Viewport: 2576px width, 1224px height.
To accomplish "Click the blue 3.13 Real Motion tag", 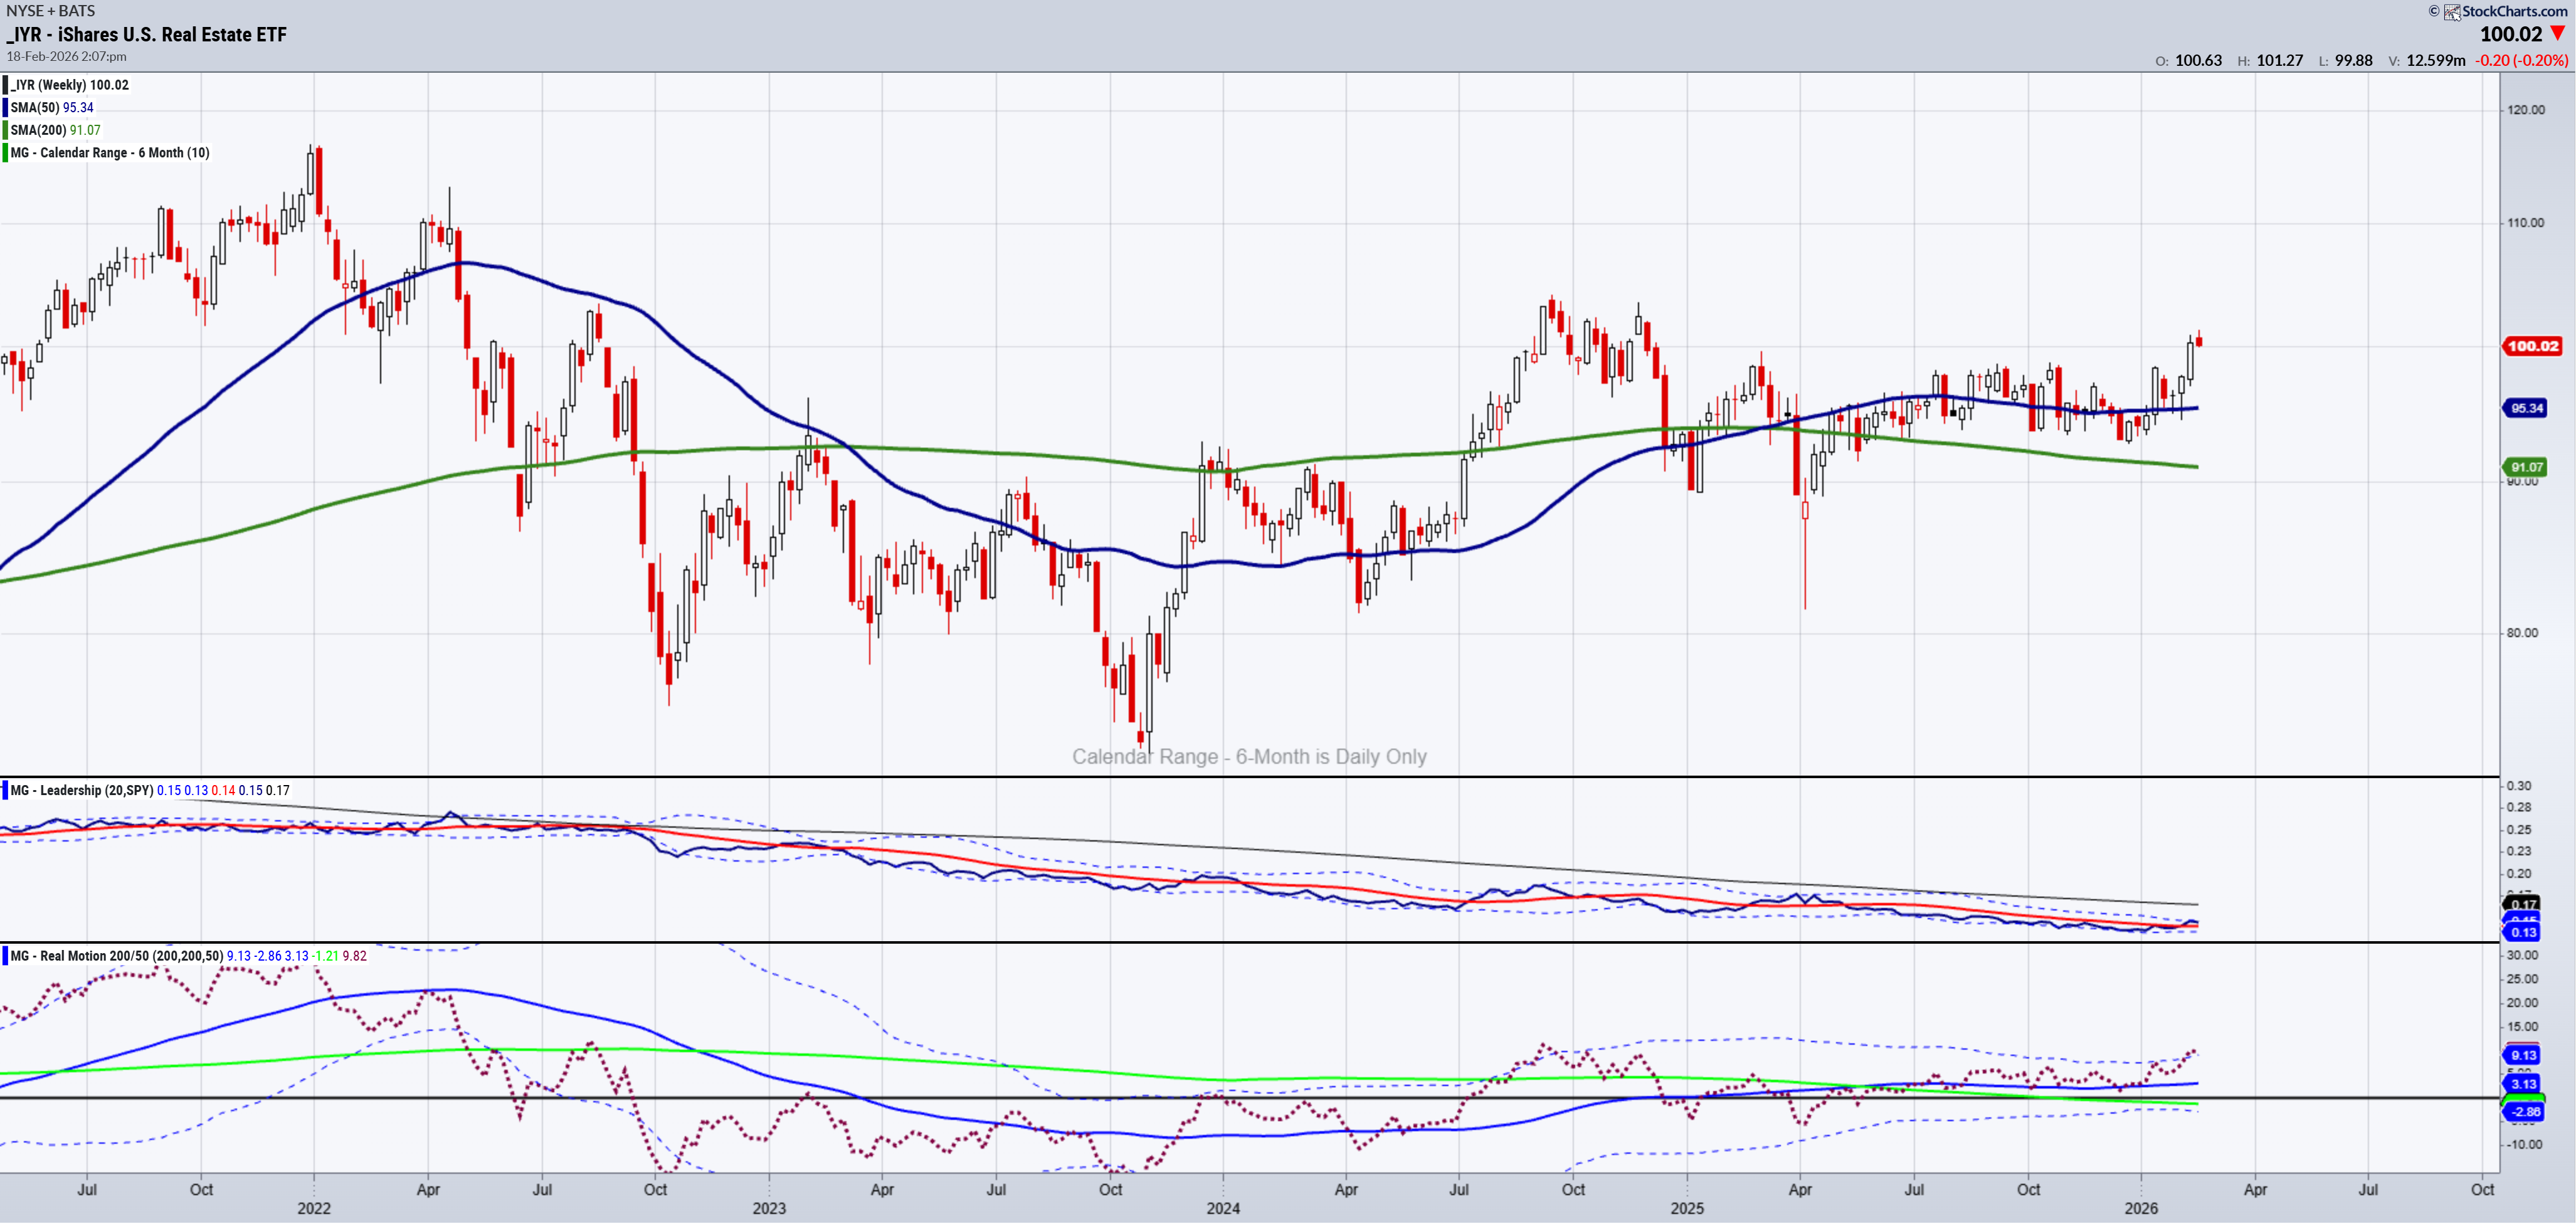I will coord(2523,1084).
